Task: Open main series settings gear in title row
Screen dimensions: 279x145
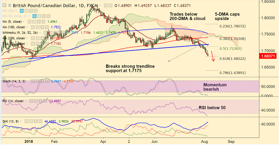Action: (x=110, y=5)
